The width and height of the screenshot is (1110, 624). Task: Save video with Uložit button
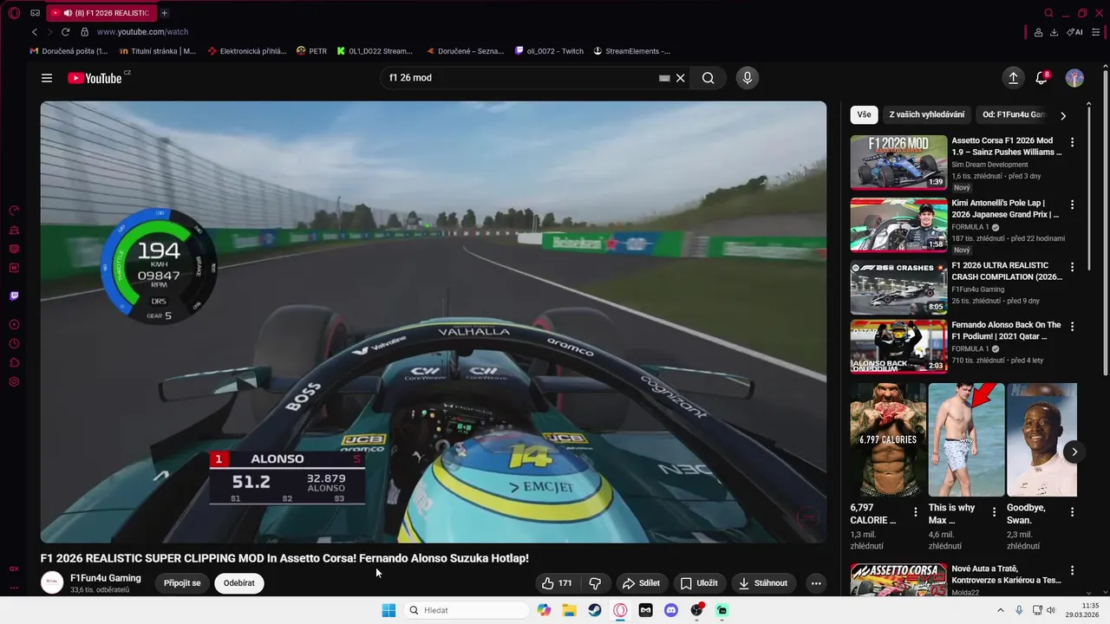tap(699, 583)
